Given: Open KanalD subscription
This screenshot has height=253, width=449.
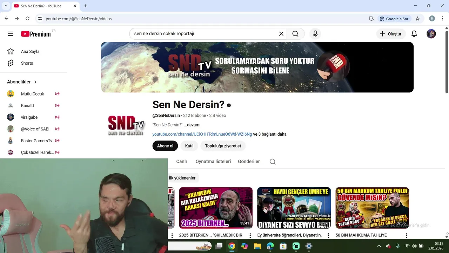Looking at the screenshot, I should (34, 105).
